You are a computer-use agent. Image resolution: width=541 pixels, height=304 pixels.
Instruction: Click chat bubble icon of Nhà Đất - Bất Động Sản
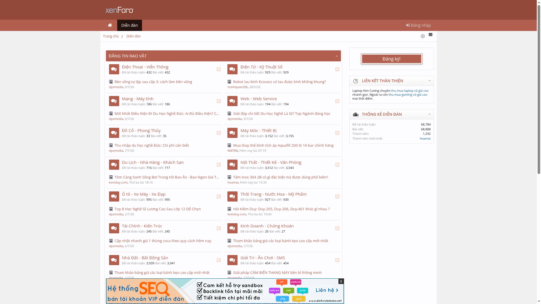pyautogui.click(x=114, y=260)
